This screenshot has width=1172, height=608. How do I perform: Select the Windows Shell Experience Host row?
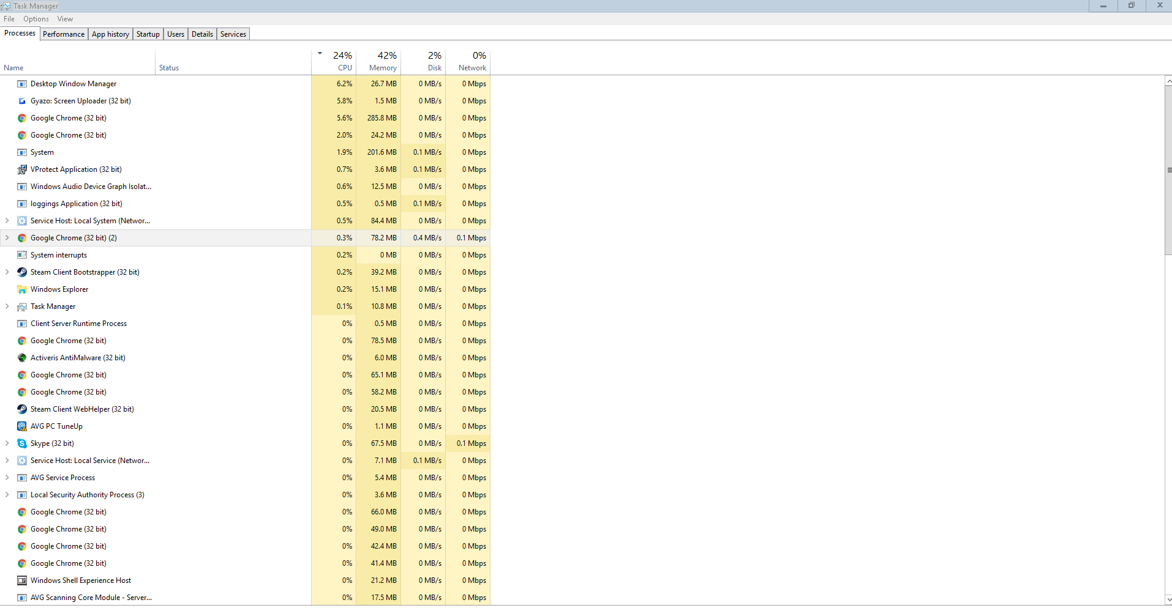(x=245, y=580)
